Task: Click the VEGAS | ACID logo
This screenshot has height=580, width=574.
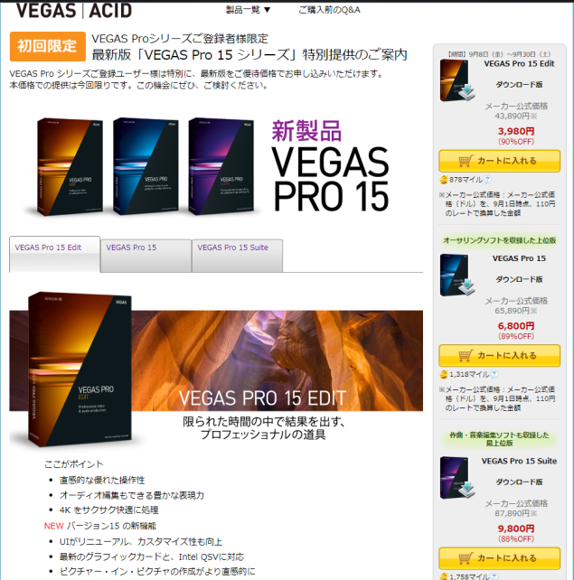Action: [74, 10]
